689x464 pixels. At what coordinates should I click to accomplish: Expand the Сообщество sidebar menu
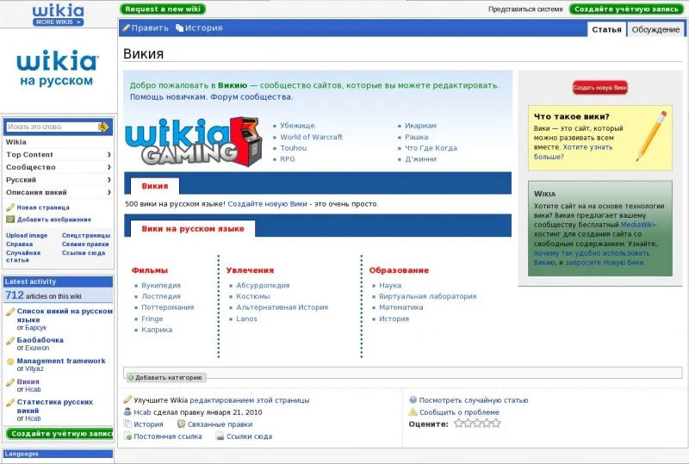[58, 167]
